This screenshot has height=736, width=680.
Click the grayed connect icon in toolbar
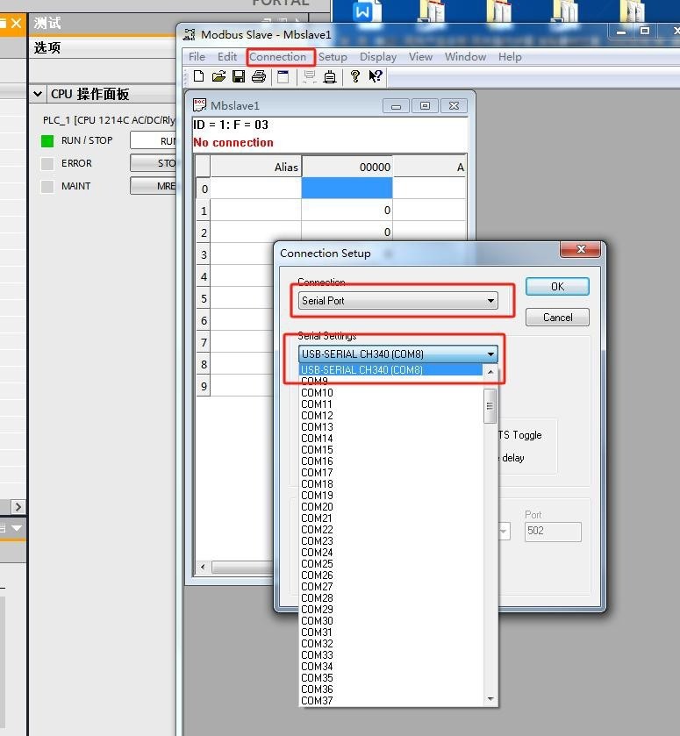click(x=310, y=76)
